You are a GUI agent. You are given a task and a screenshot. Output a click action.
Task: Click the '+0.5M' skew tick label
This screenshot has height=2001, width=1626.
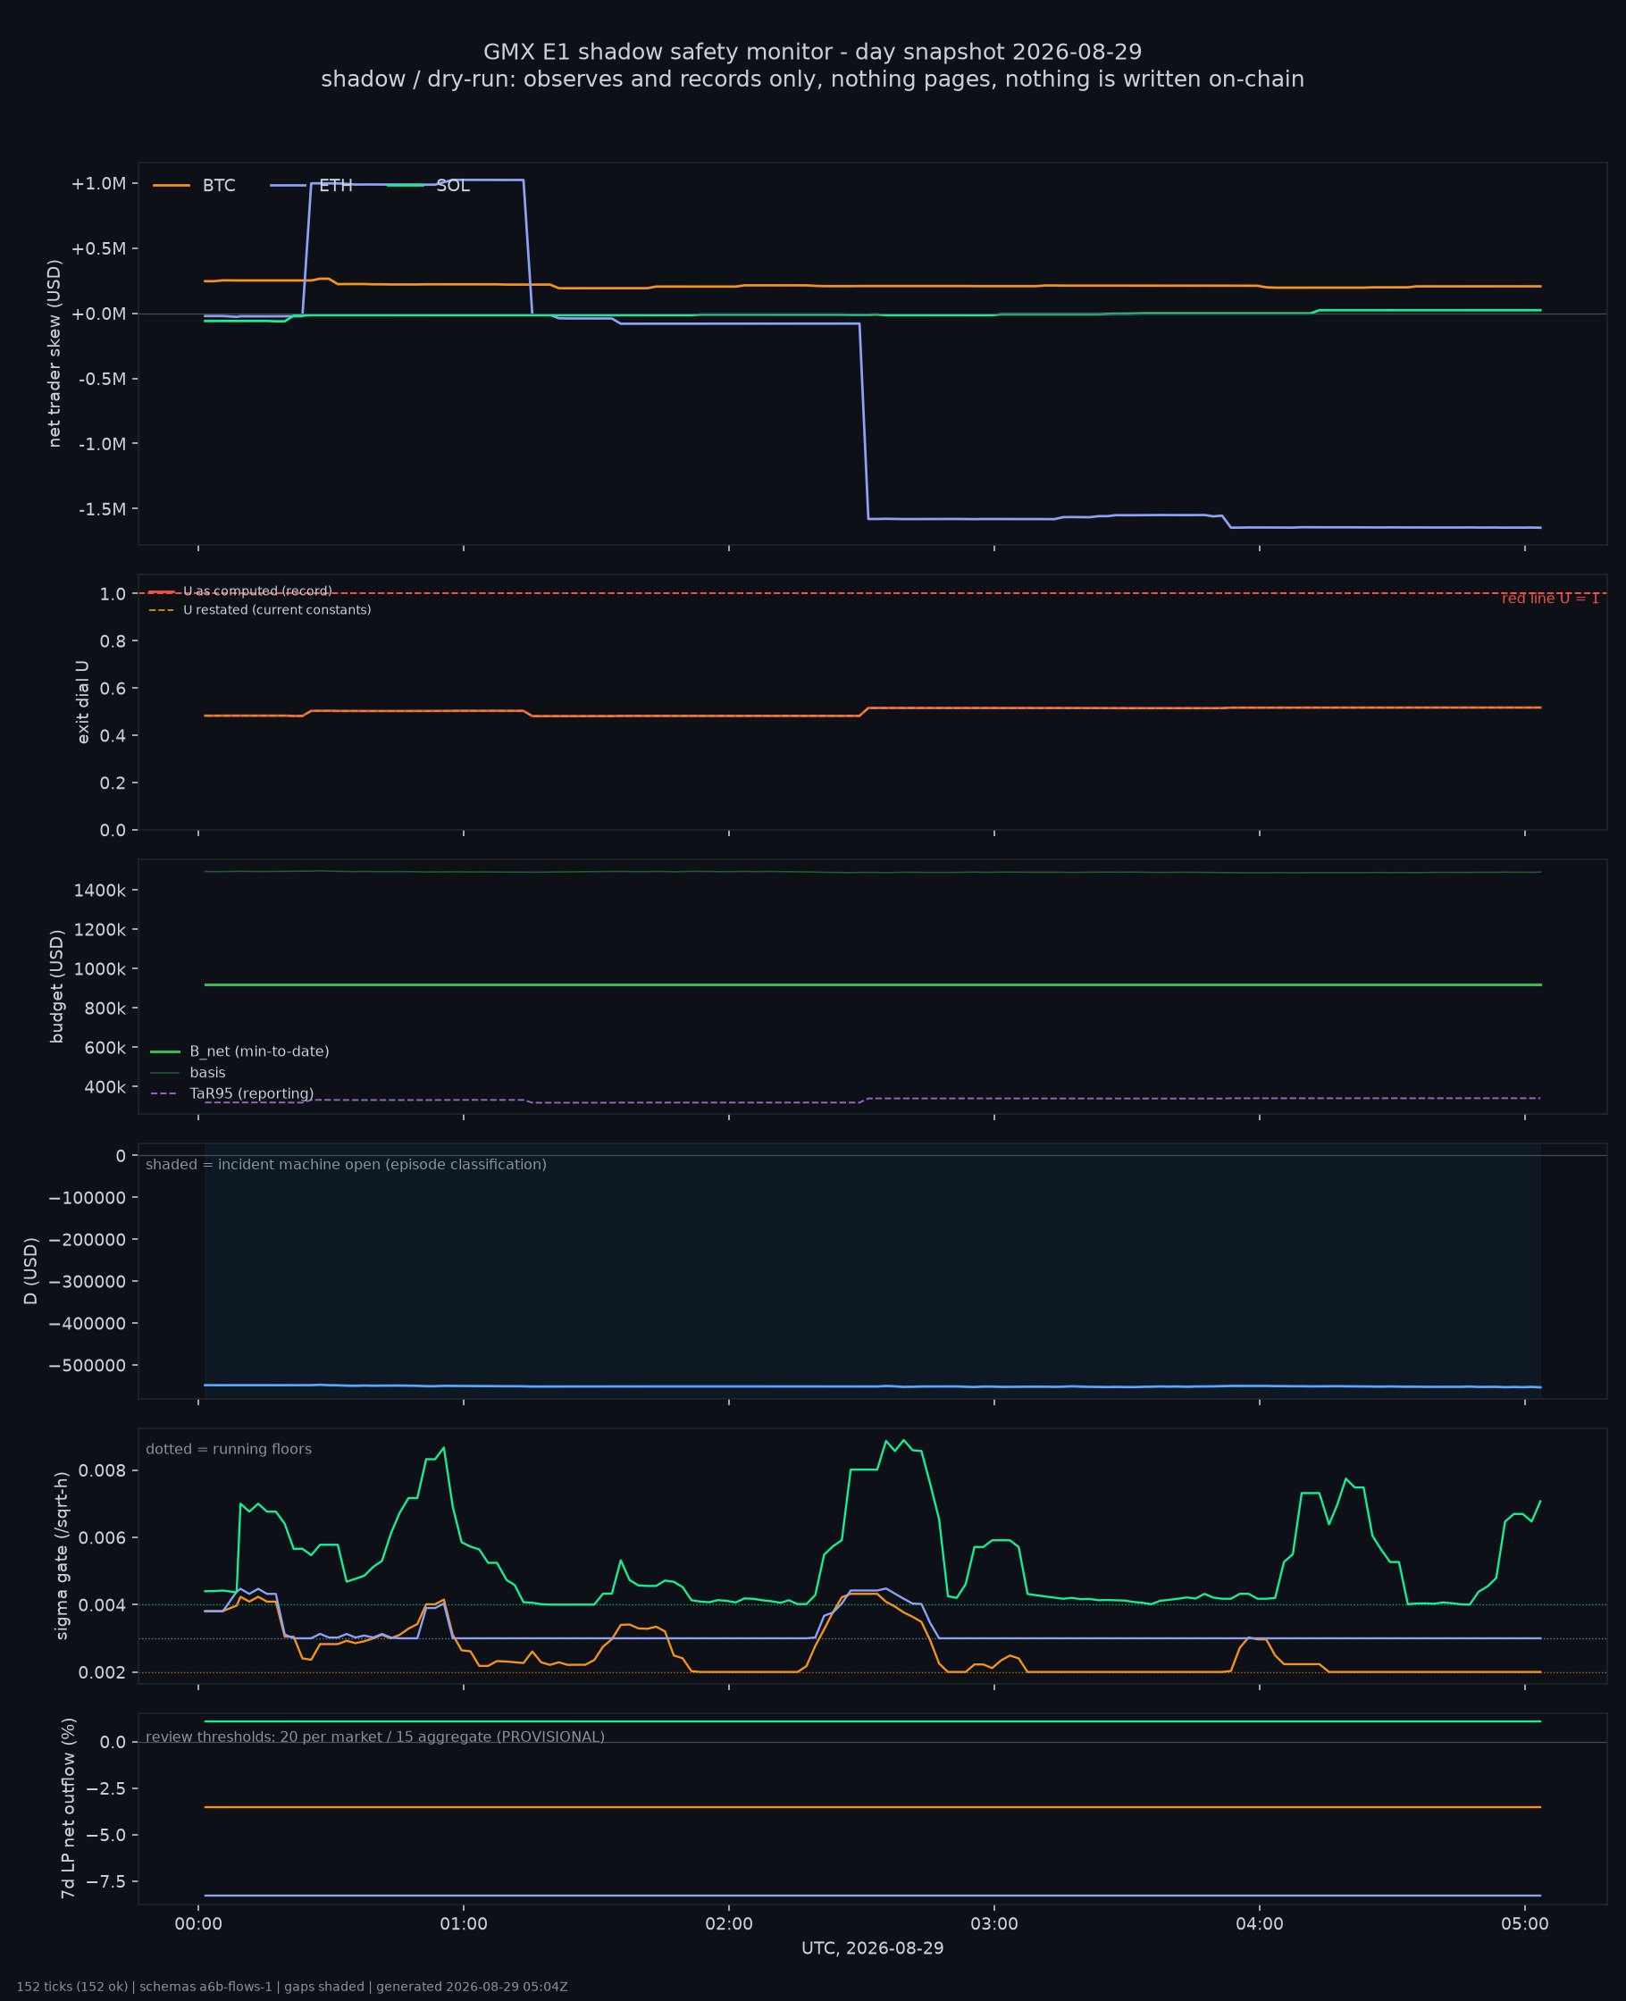click(98, 248)
